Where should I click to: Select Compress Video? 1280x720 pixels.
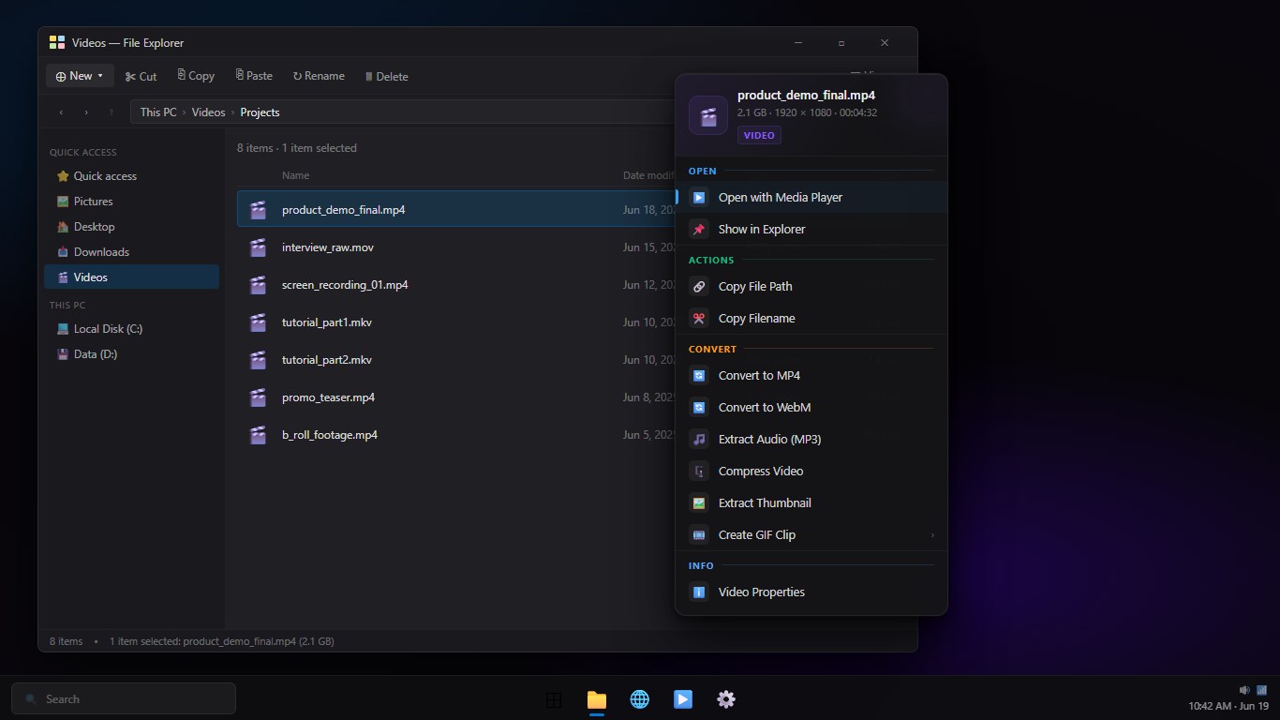pos(811,471)
